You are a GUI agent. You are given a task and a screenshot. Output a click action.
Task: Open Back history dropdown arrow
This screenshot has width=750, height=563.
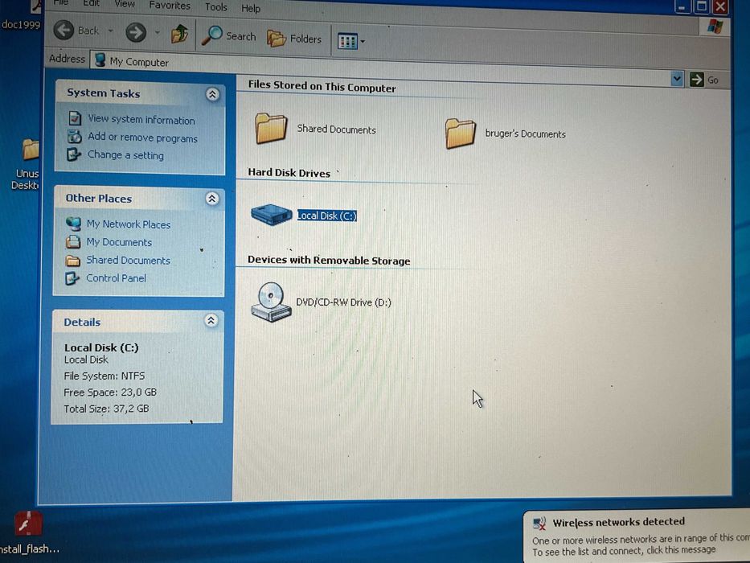(x=110, y=31)
